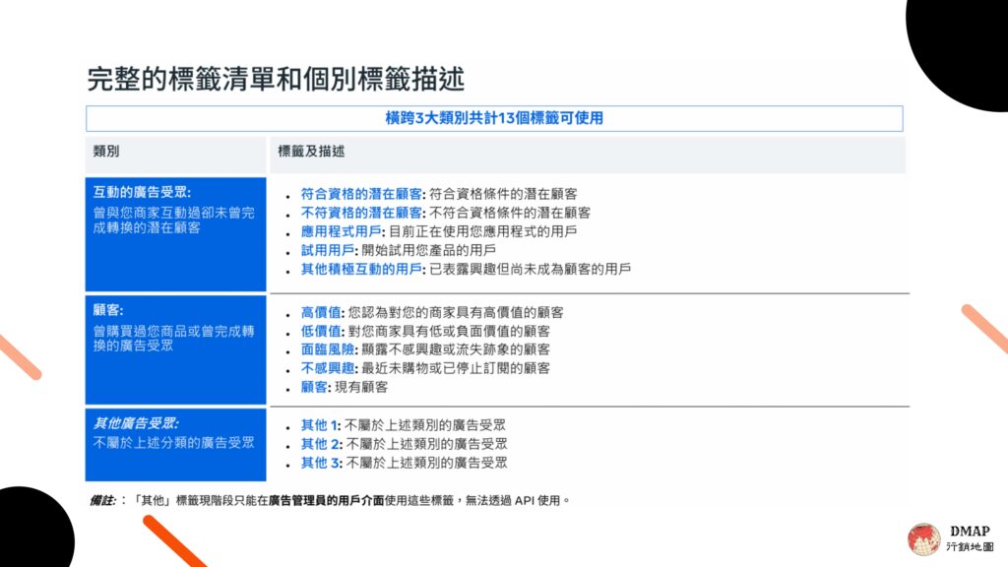Click the 備註 footnote label
This screenshot has height=567, width=1008.
[x=103, y=500]
